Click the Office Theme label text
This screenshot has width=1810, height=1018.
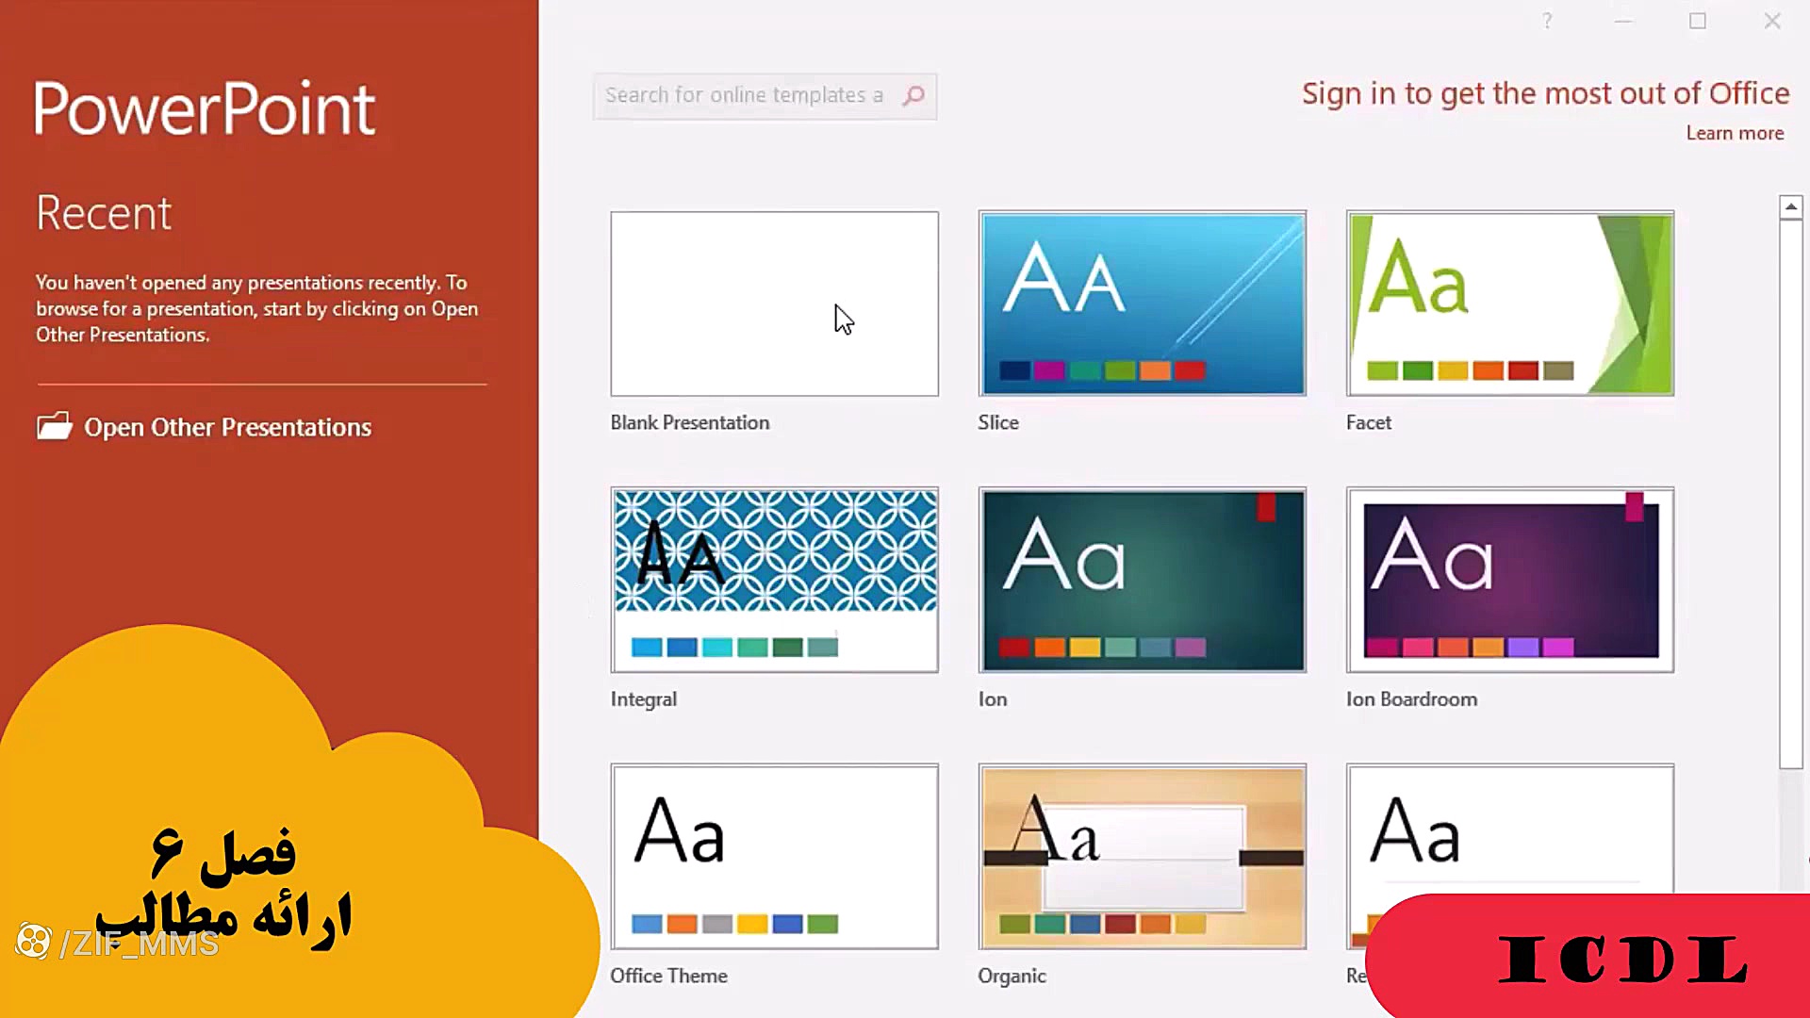click(668, 976)
